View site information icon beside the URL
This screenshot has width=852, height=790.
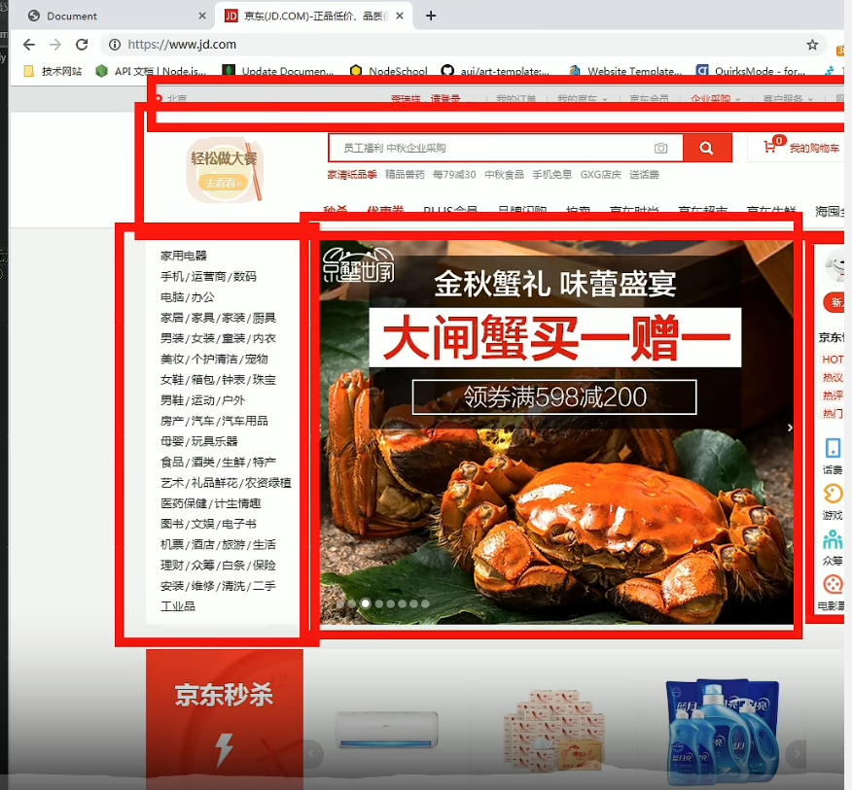(115, 45)
